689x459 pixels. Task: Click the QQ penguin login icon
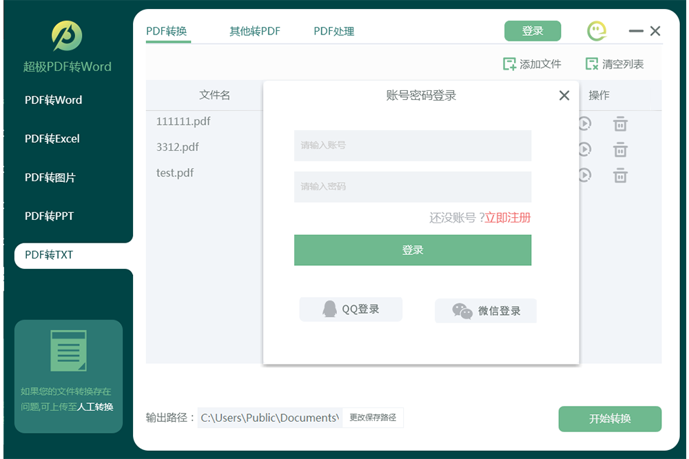click(x=329, y=309)
